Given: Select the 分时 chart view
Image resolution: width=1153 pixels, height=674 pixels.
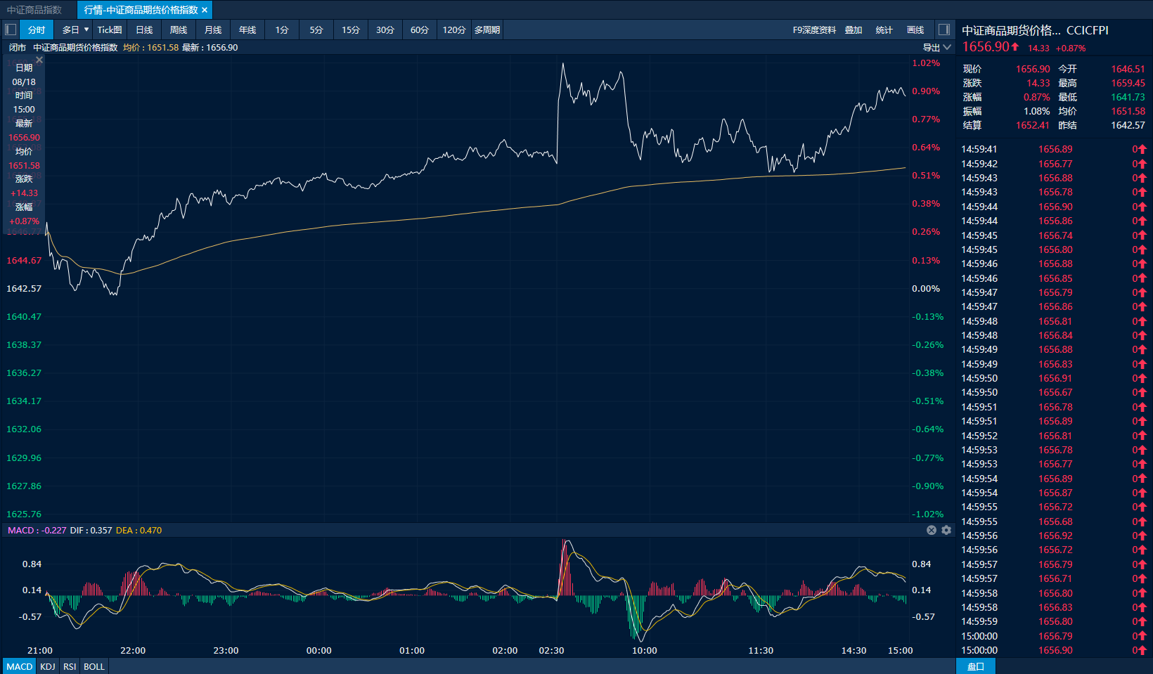Looking at the screenshot, I should point(37,30).
